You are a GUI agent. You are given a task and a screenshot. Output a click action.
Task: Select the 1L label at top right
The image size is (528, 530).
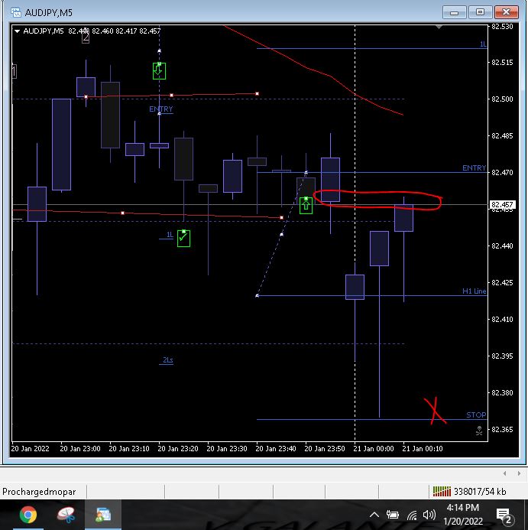[483, 44]
